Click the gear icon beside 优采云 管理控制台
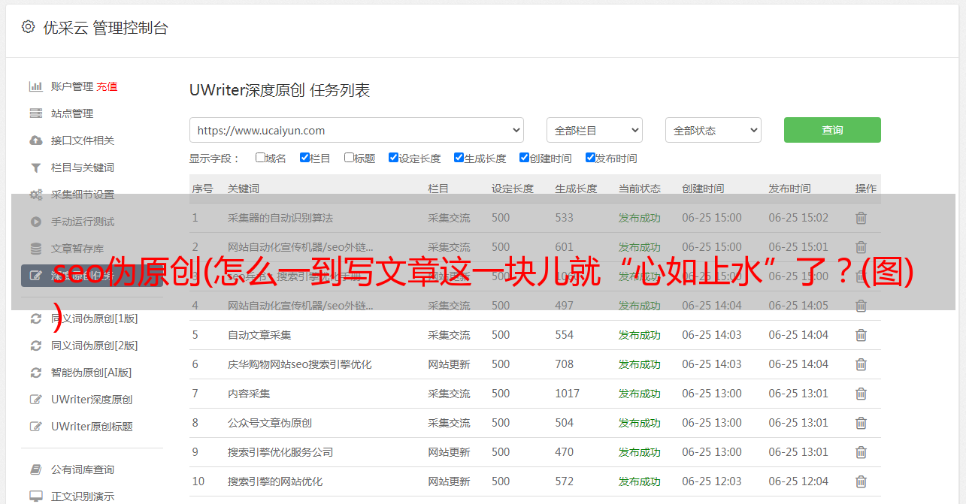This screenshot has width=966, height=504. click(28, 27)
